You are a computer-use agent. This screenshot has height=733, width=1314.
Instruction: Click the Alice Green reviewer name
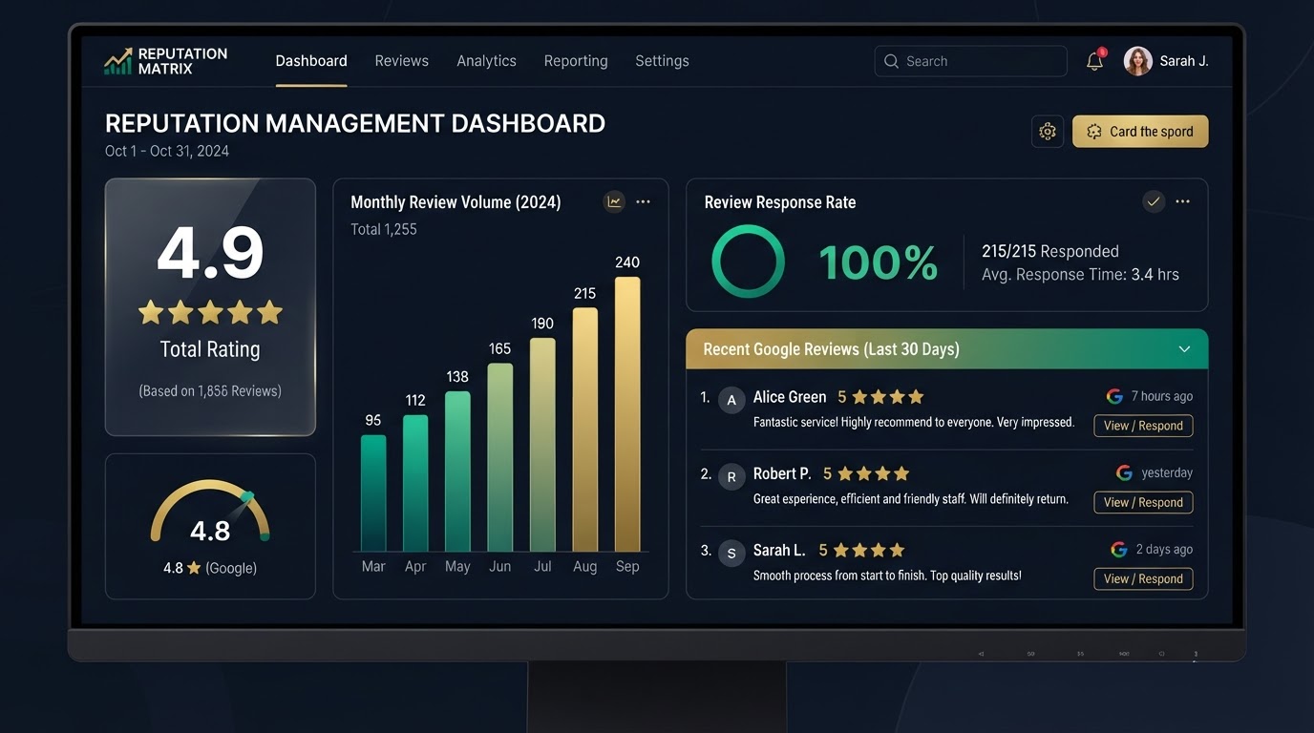point(790,397)
